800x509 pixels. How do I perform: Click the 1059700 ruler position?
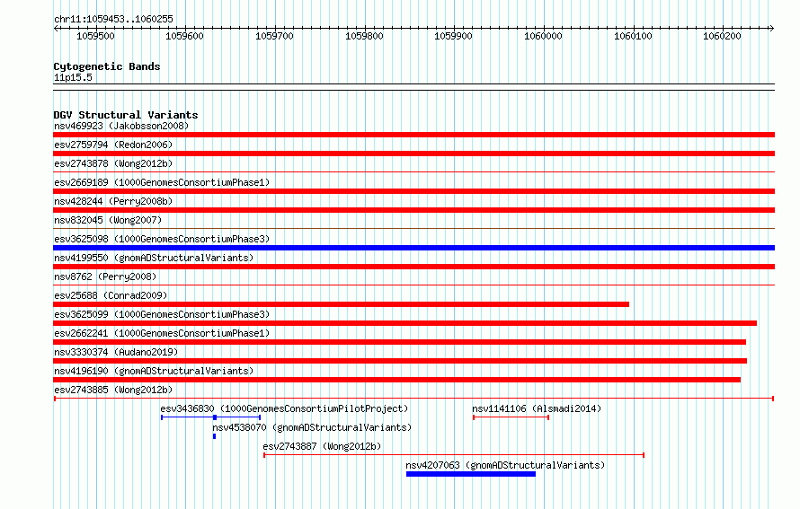coord(274,36)
